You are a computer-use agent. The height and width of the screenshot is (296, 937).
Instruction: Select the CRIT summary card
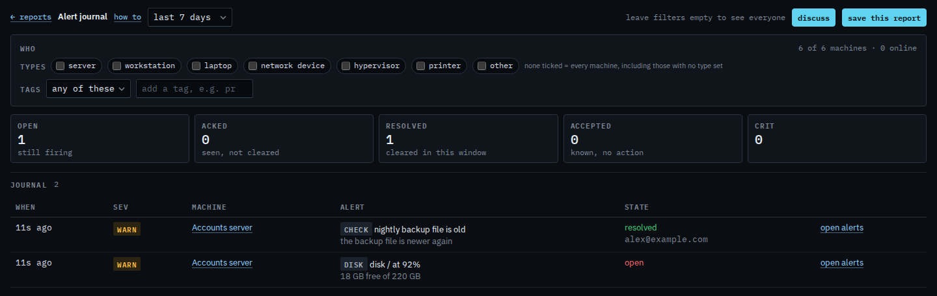(837, 139)
